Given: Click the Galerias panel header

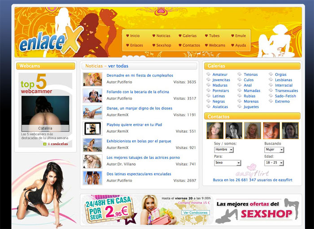Looking at the screenshot, I should [x=252, y=66].
